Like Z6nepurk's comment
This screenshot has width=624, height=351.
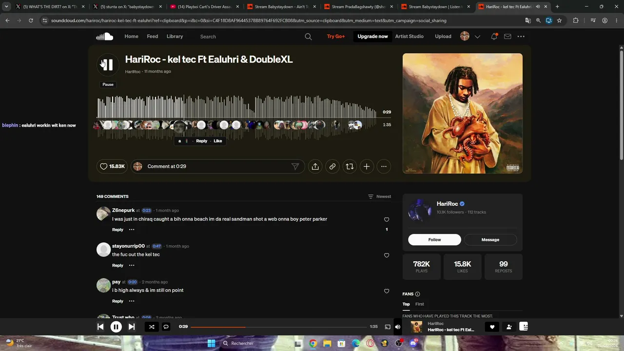387,219
